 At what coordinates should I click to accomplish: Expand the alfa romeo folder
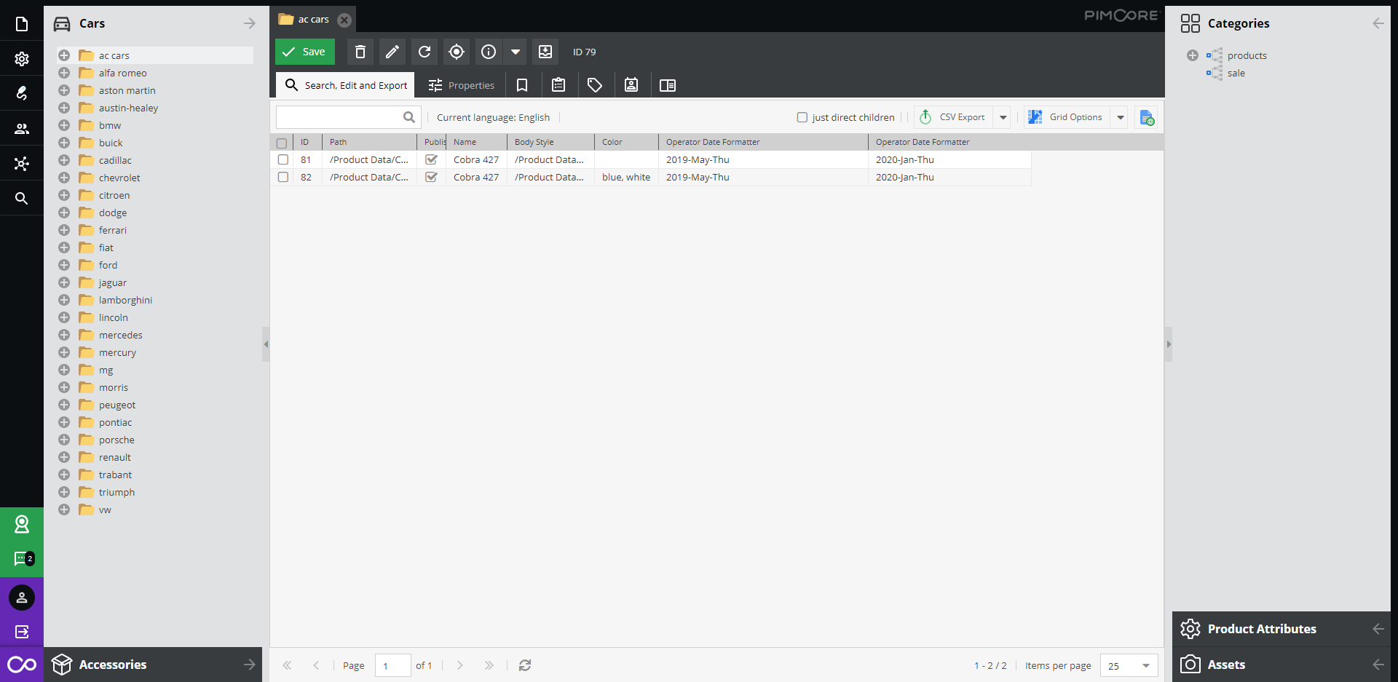[x=64, y=73]
